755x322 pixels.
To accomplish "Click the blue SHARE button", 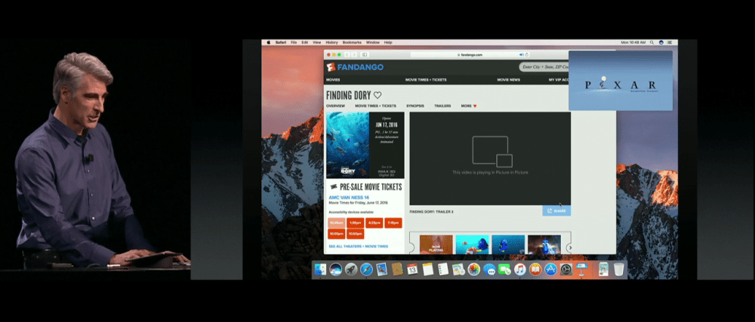I will [x=556, y=210].
